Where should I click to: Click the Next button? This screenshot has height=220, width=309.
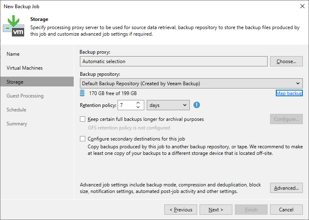point(216,210)
